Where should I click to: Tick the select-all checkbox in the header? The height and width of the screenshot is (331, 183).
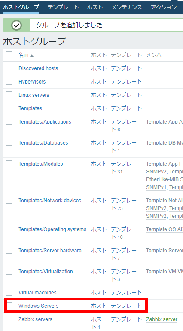point(9,55)
